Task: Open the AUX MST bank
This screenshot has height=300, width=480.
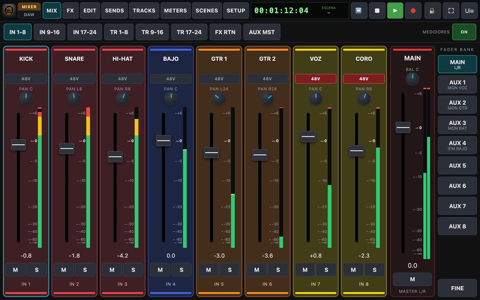Action: [262, 32]
